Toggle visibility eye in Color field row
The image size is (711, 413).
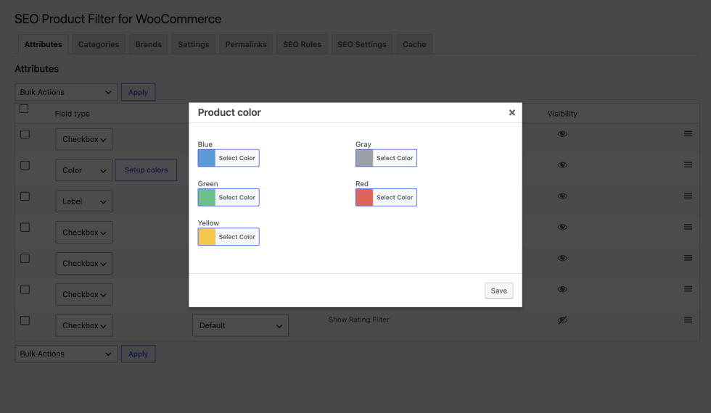coord(562,165)
